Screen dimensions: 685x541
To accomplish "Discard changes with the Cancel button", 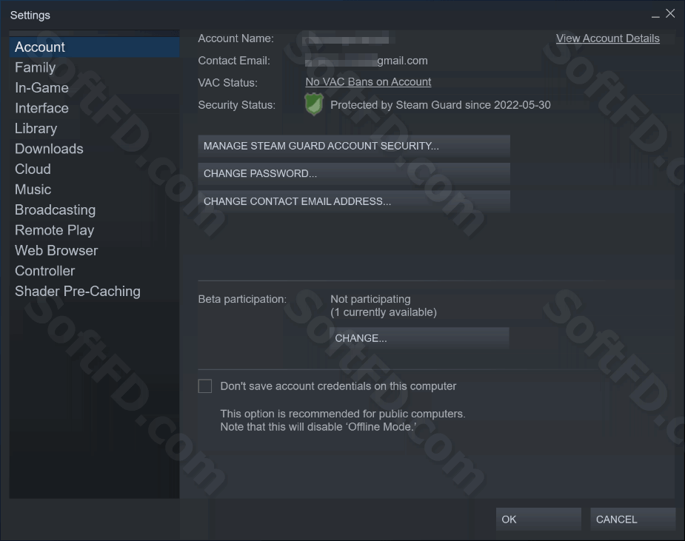I will 632,520.
